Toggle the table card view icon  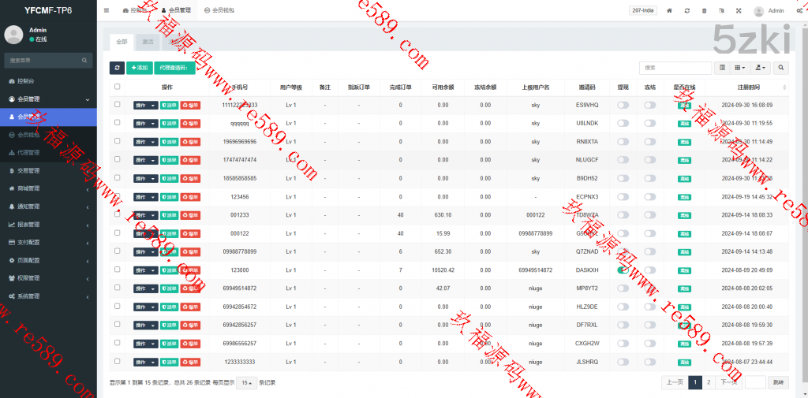coord(722,69)
